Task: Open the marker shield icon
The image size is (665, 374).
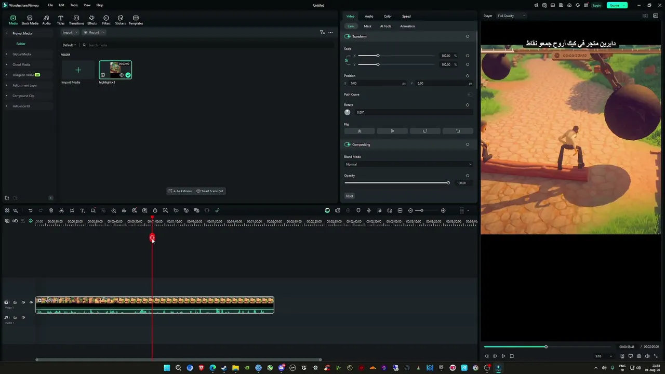Action: point(358,210)
